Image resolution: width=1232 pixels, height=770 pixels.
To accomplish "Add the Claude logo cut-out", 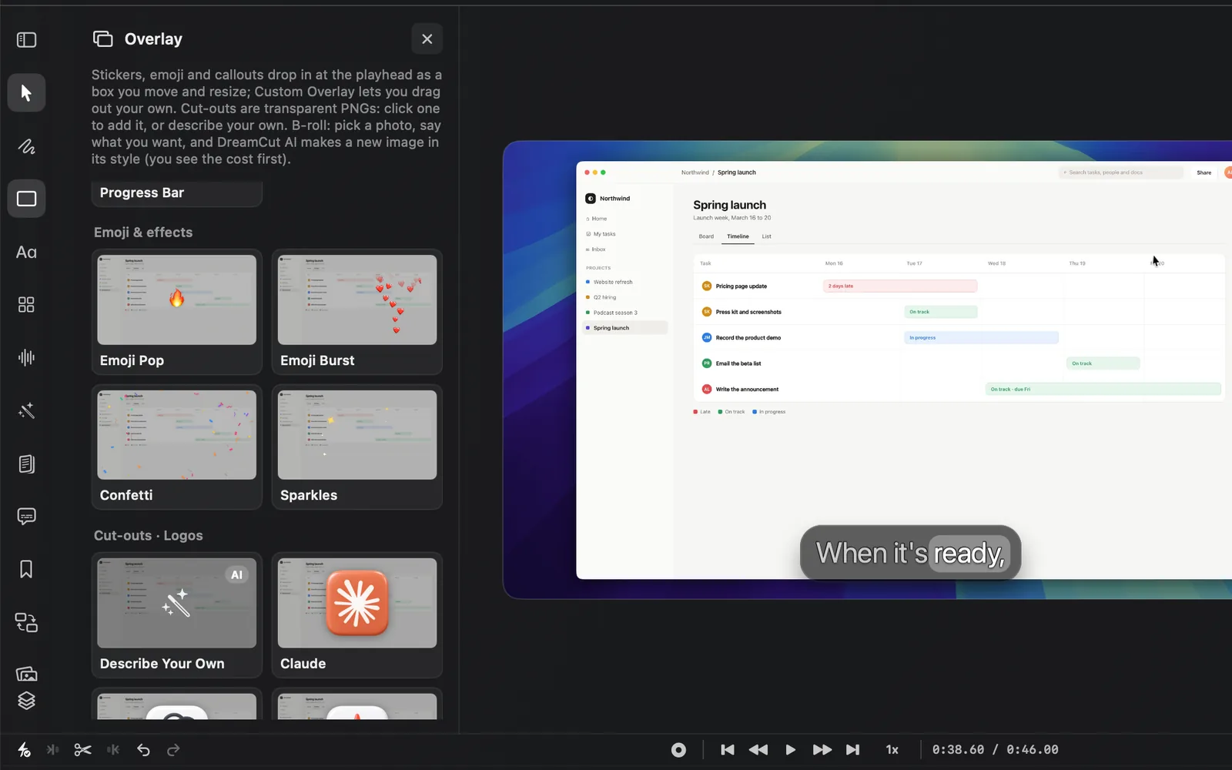I will (x=357, y=615).
